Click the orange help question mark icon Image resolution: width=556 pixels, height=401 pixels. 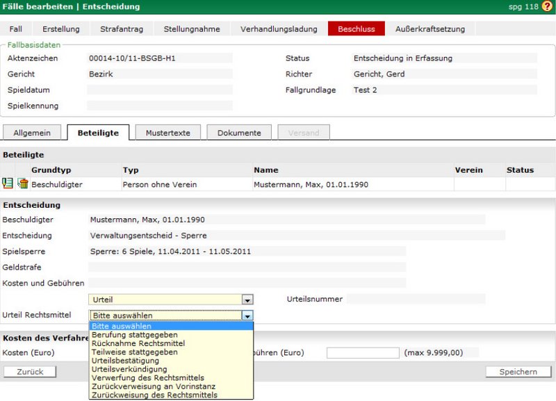(x=547, y=7)
